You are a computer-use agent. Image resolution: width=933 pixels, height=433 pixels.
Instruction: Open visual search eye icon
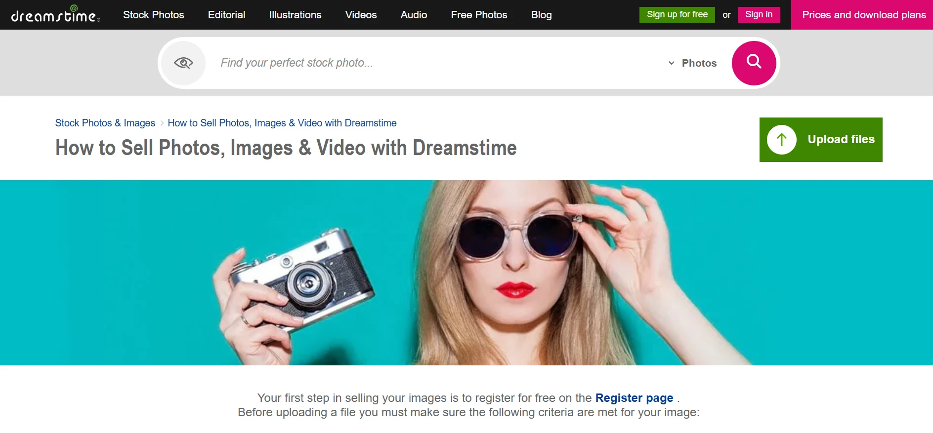click(183, 63)
